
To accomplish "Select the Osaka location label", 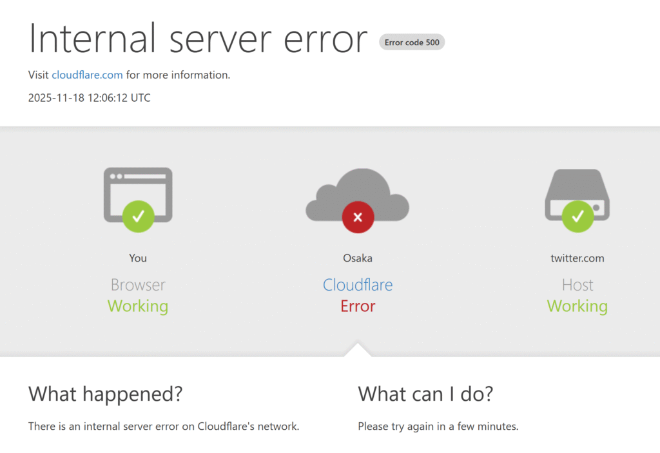I will point(358,258).
